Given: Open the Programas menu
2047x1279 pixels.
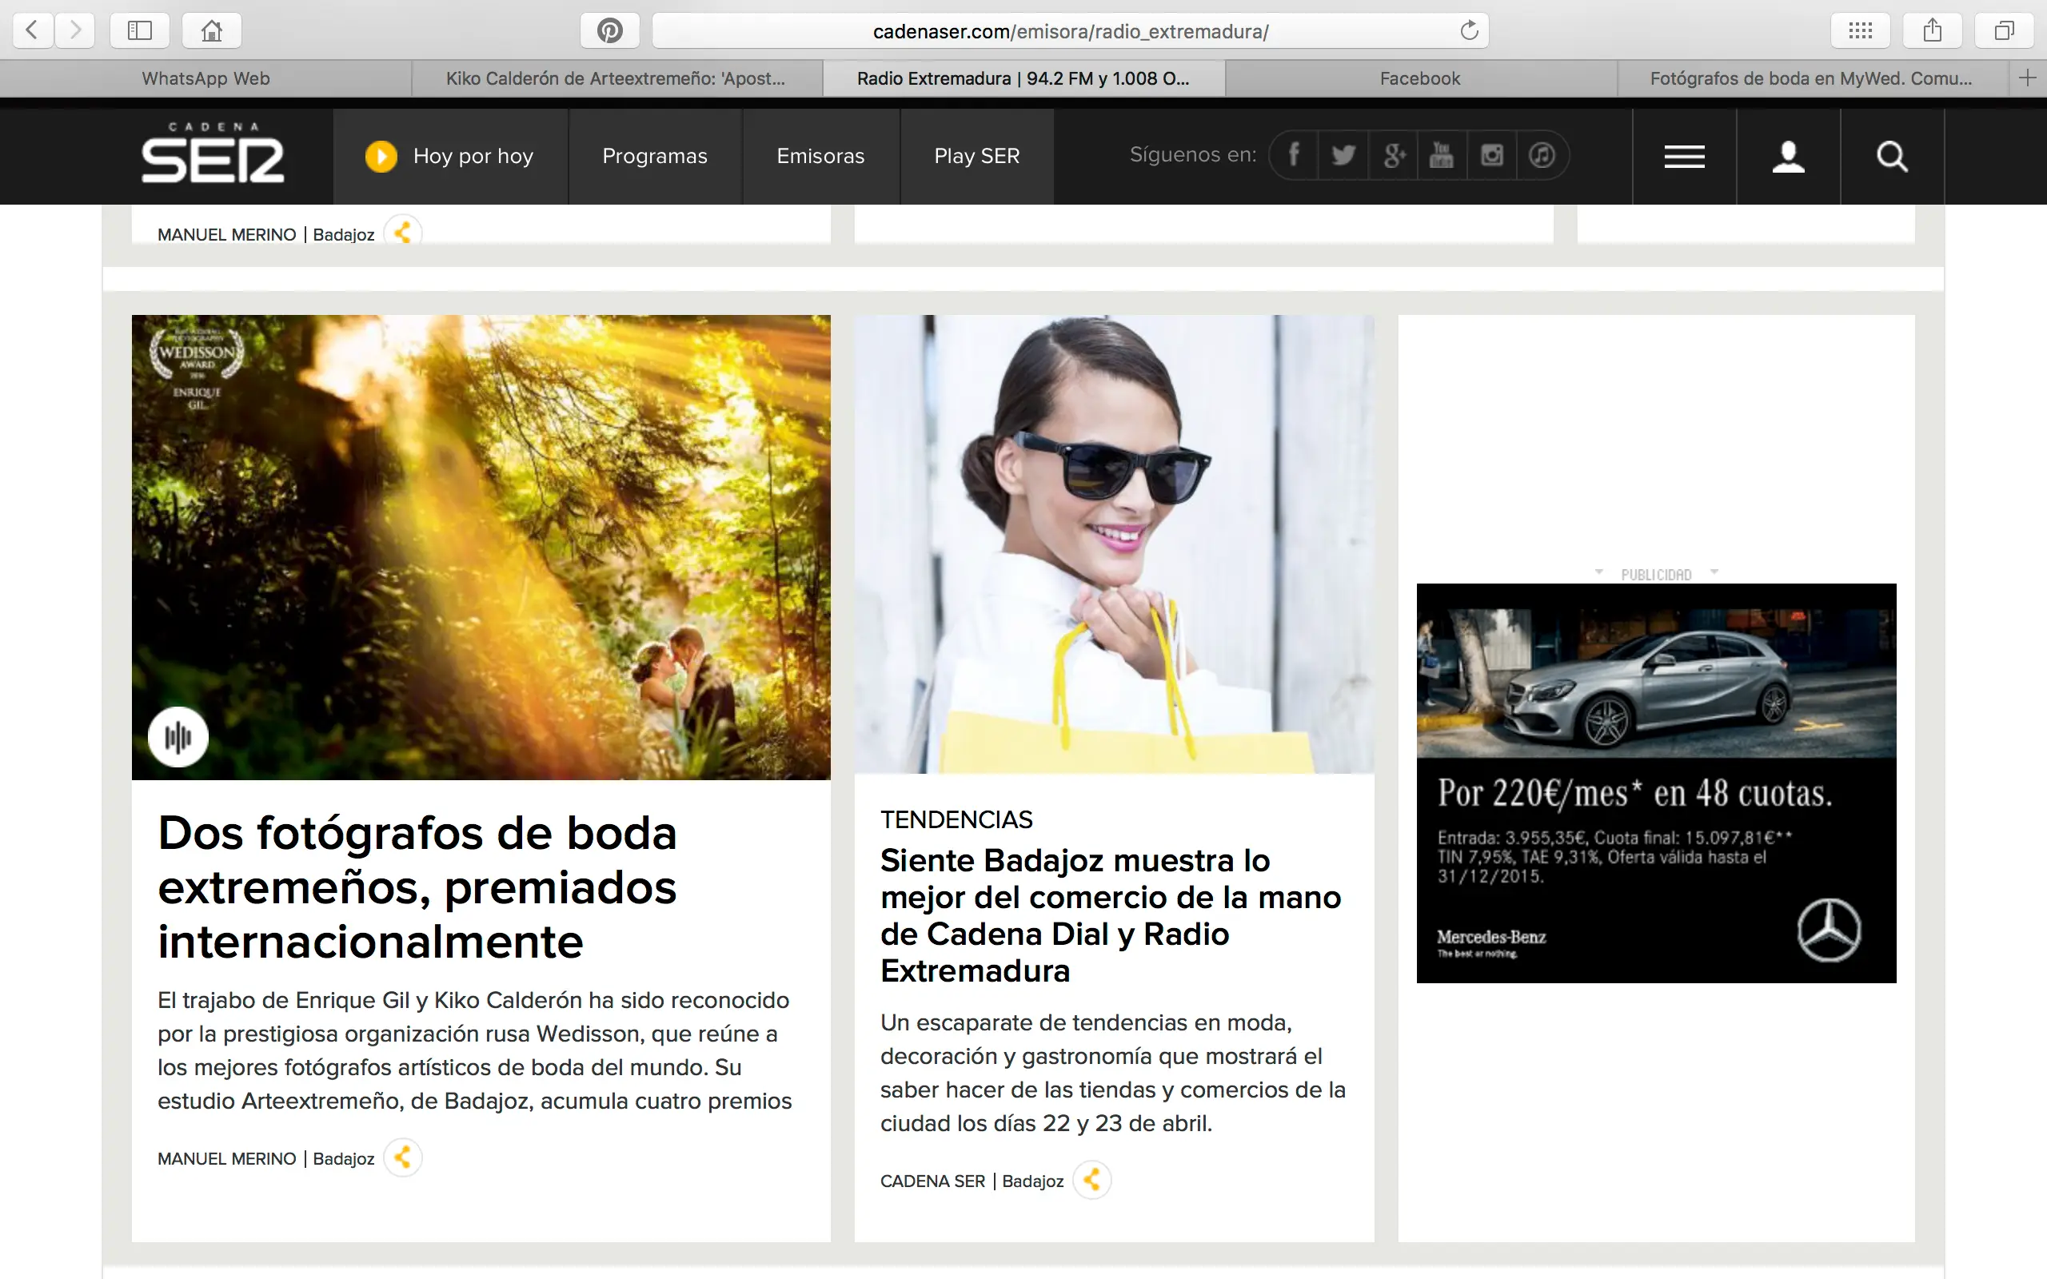Looking at the screenshot, I should coord(655,157).
